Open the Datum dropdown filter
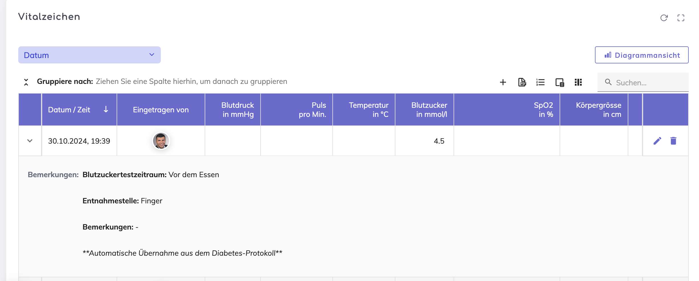This screenshot has width=699, height=281. tap(89, 55)
